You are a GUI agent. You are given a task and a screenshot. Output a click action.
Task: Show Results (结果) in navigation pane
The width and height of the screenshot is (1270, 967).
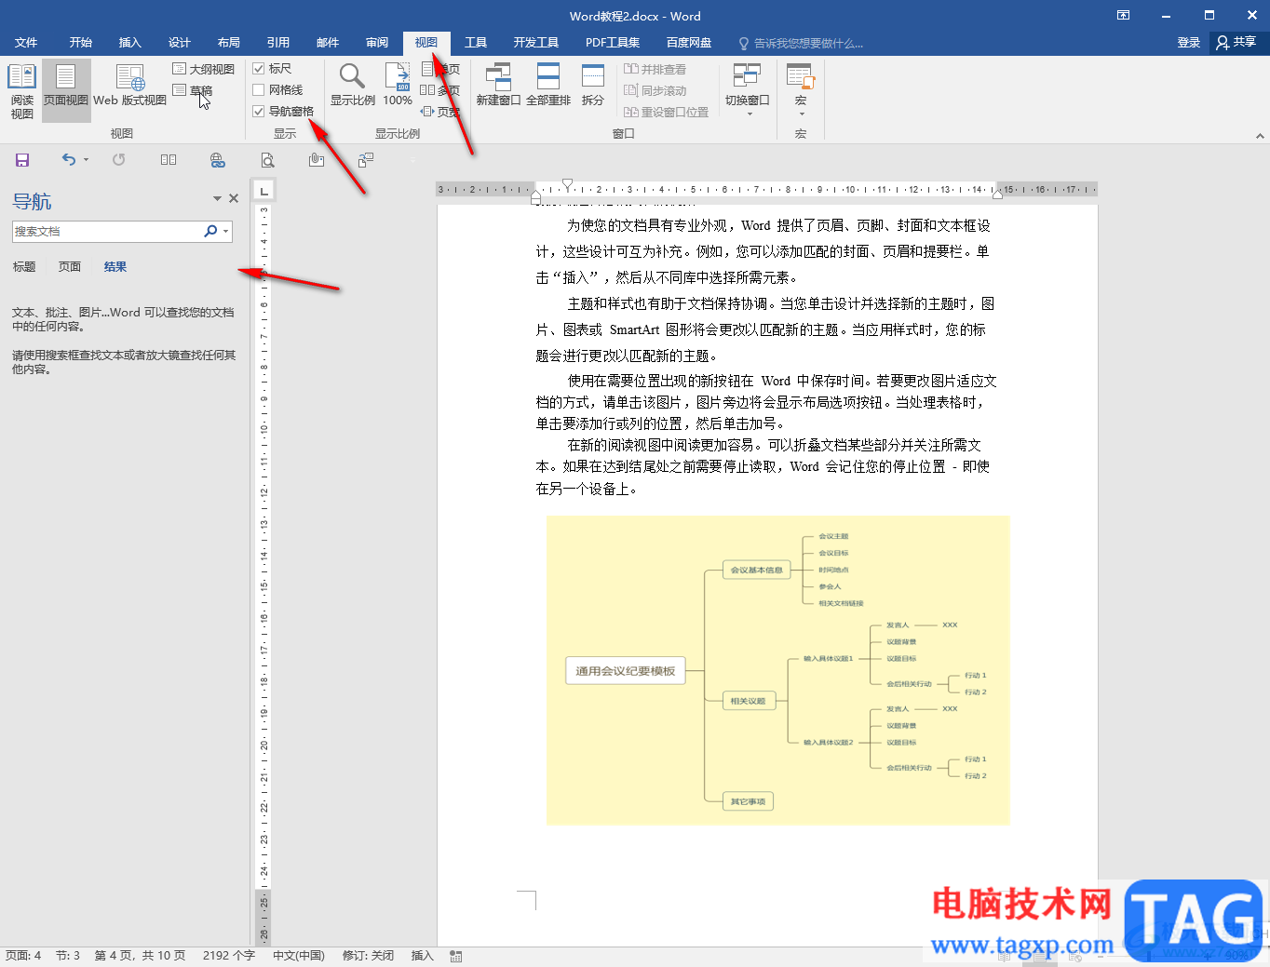click(115, 267)
